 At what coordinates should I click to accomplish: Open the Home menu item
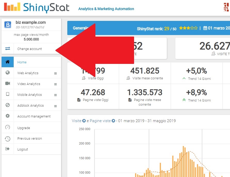coord(31,62)
